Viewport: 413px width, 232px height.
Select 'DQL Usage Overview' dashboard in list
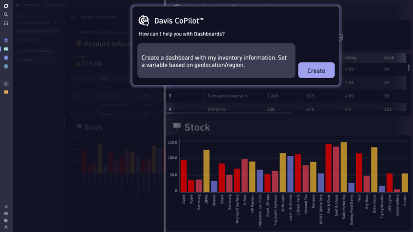34,23
